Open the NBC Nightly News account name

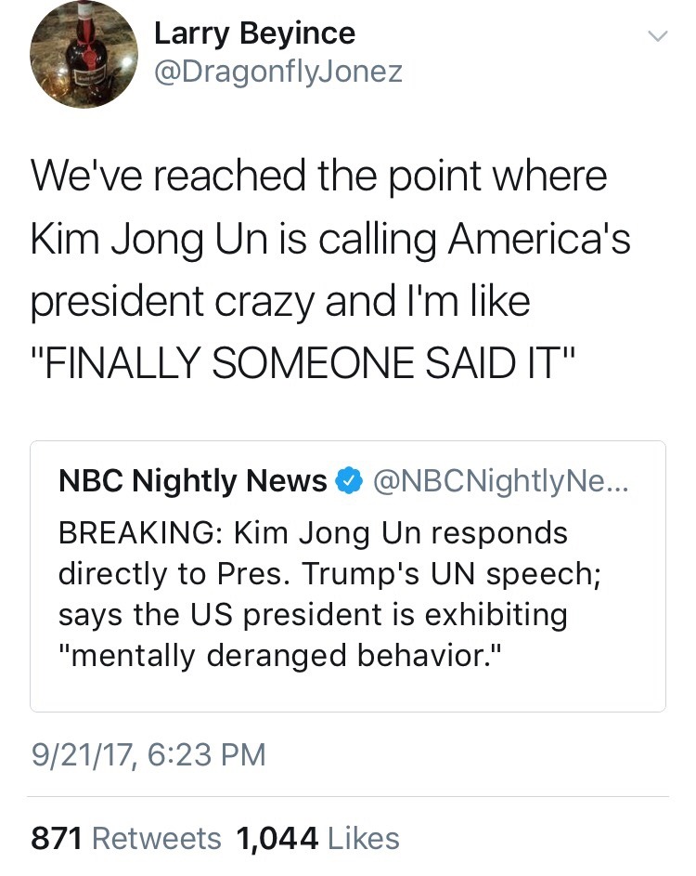coord(192,481)
